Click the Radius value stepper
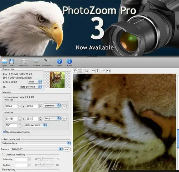The height and width of the screenshot is (172, 179). (30, 165)
